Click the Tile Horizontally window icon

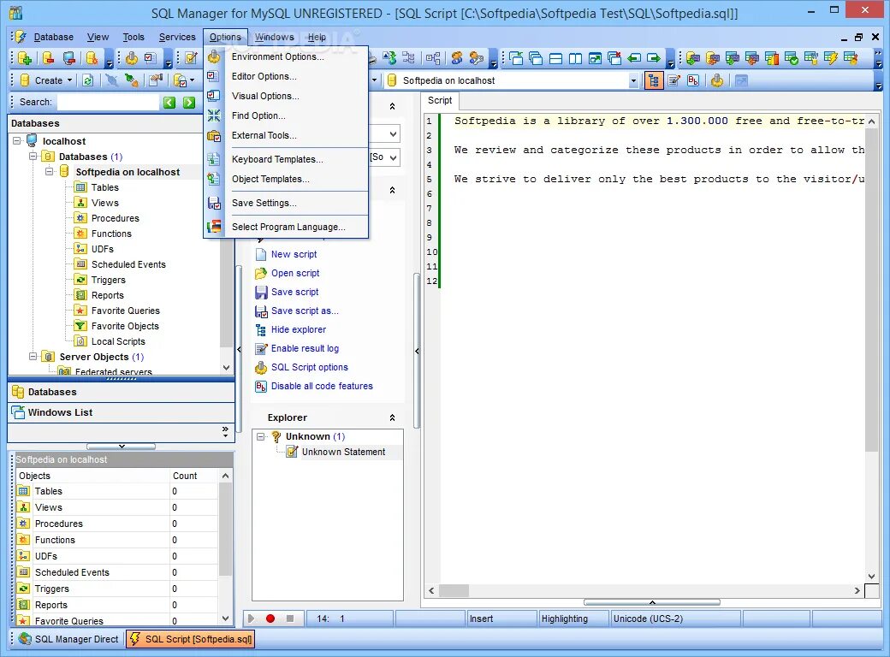tap(555, 58)
